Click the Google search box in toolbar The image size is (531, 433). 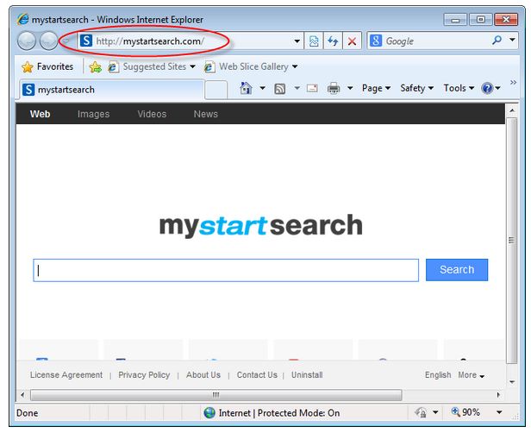[x=437, y=41]
